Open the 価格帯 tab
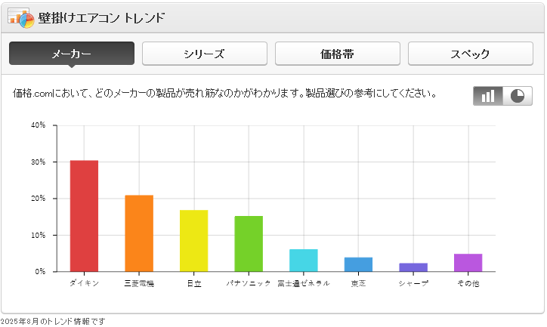The image size is (547, 327). [337, 54]
